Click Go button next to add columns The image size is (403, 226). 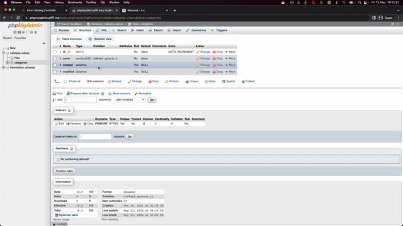152,100
